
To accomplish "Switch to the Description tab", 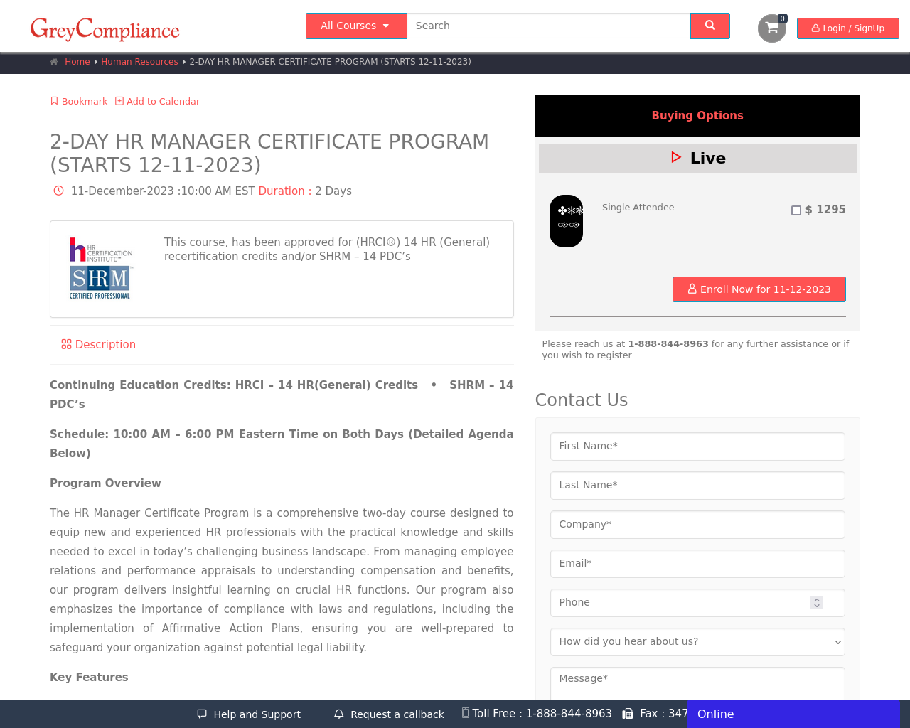I will pyautogui.click(x=98, y=344).
